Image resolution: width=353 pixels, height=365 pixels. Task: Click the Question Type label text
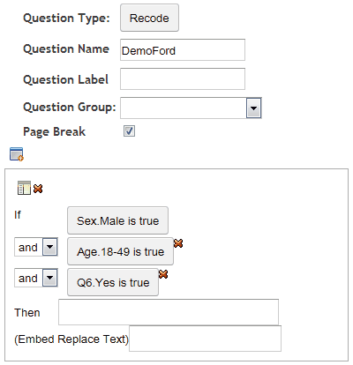66,19
